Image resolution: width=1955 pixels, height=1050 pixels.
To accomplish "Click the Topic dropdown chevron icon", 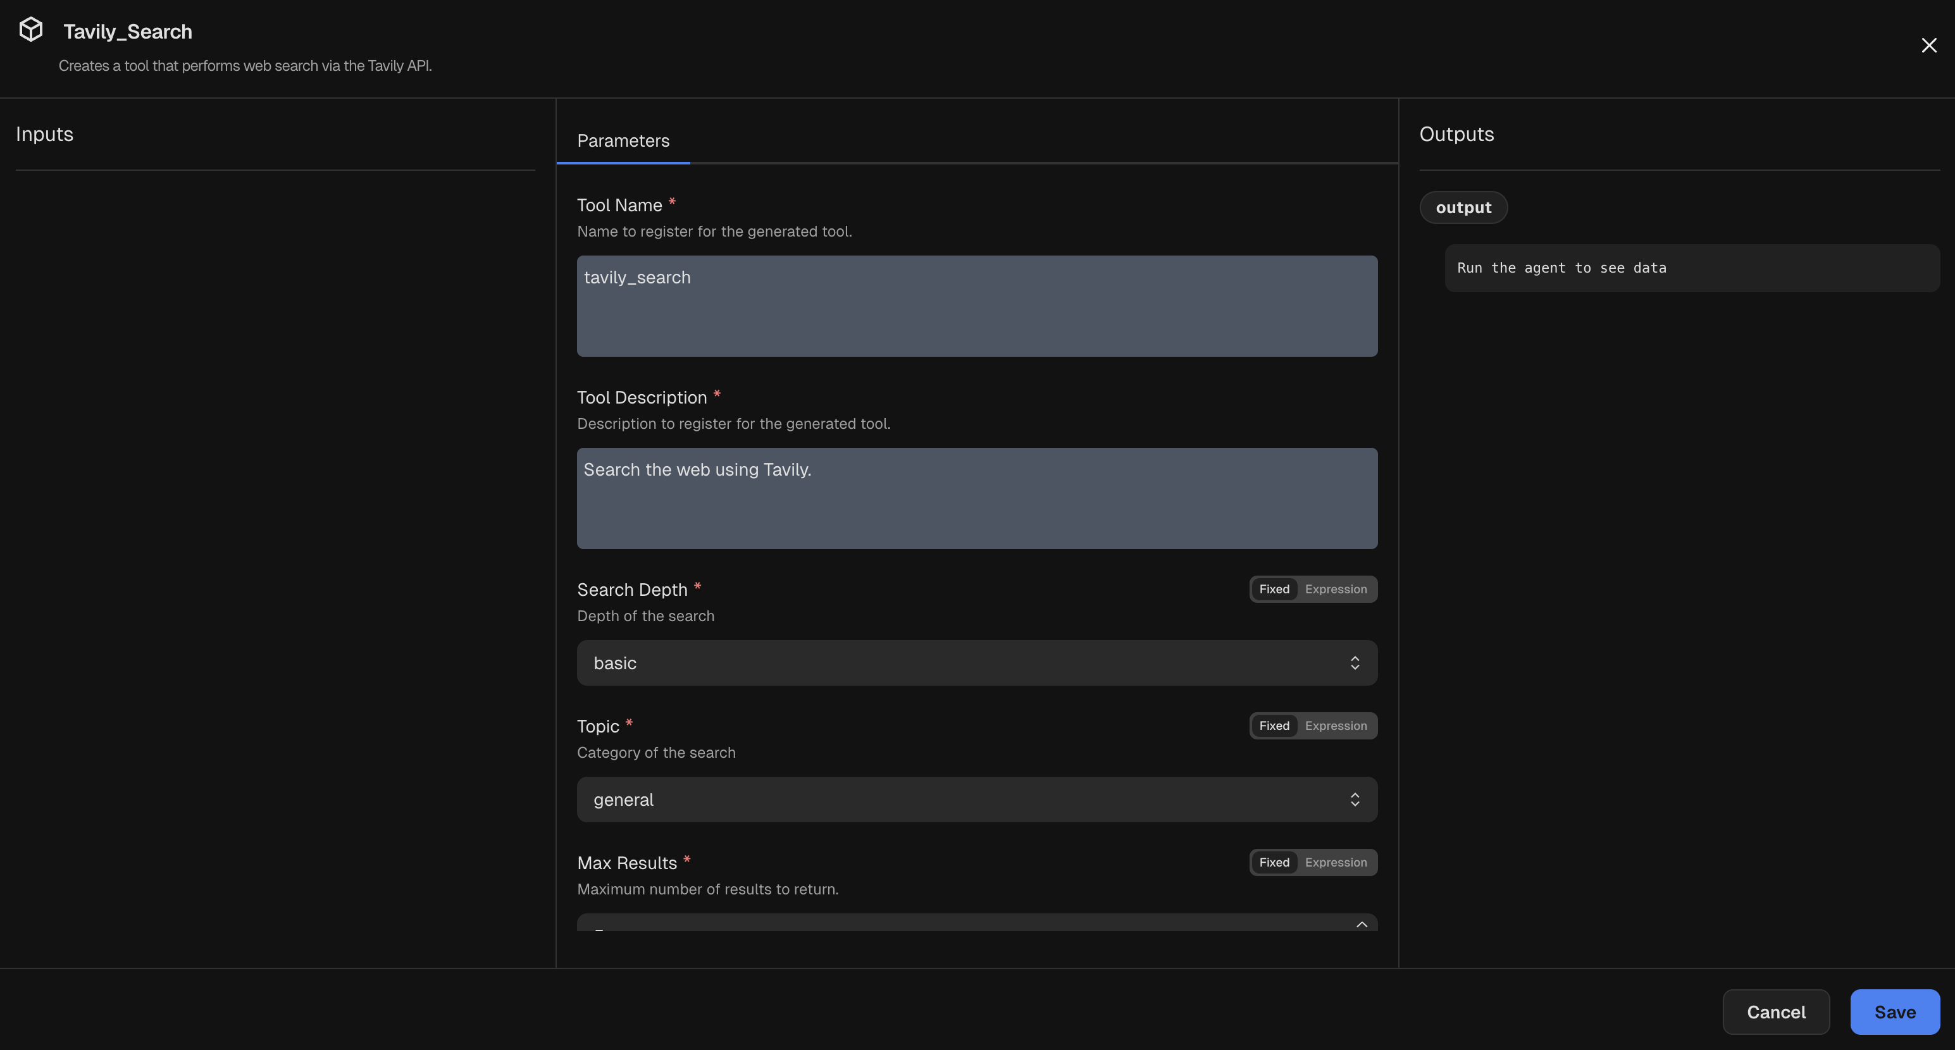I will click(1355, 799).
